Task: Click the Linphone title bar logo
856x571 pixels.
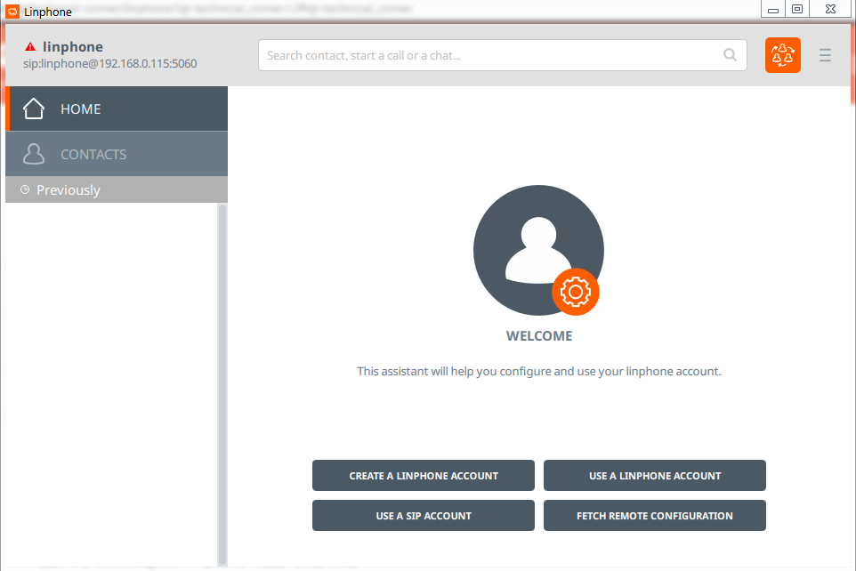Action: [12, 12]
